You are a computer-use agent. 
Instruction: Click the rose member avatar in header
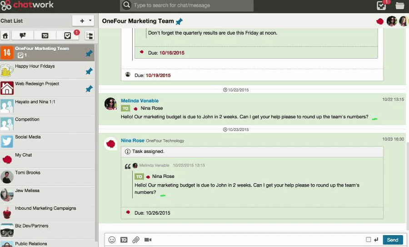tap(380, 21)
